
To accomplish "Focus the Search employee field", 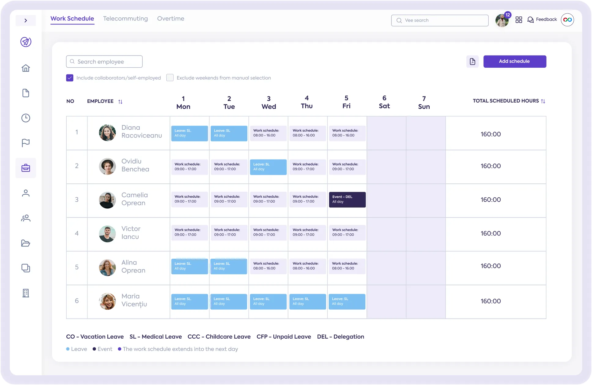I will [104, 62].
